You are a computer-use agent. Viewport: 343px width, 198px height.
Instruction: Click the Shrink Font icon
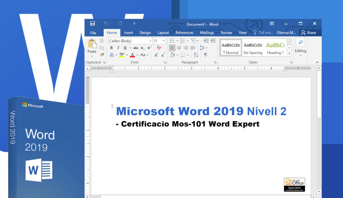pyautogui.click(x=163, y=55)
